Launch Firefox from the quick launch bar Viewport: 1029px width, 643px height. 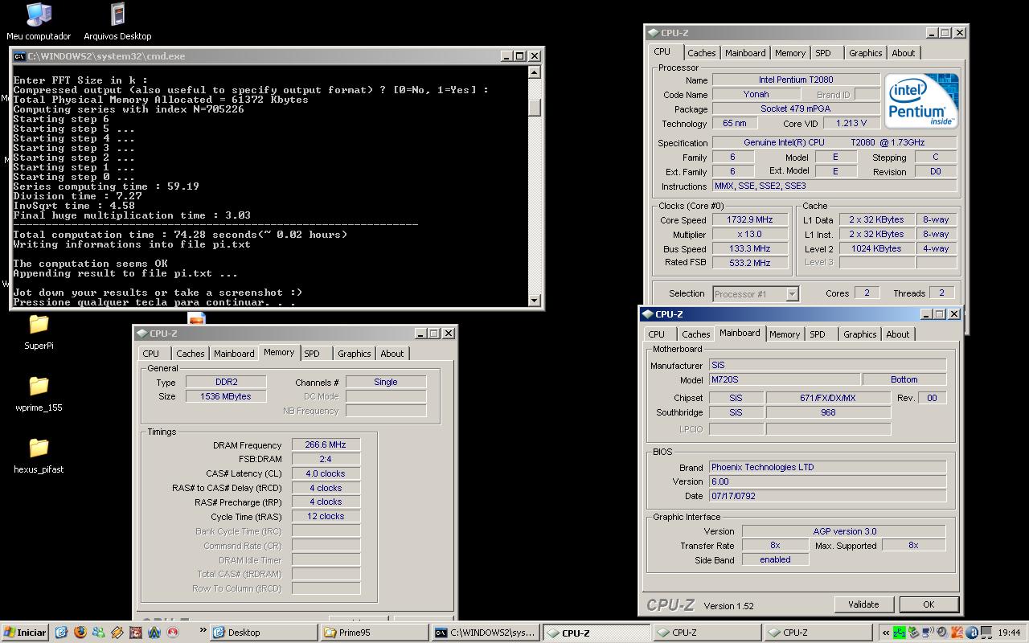80,633
